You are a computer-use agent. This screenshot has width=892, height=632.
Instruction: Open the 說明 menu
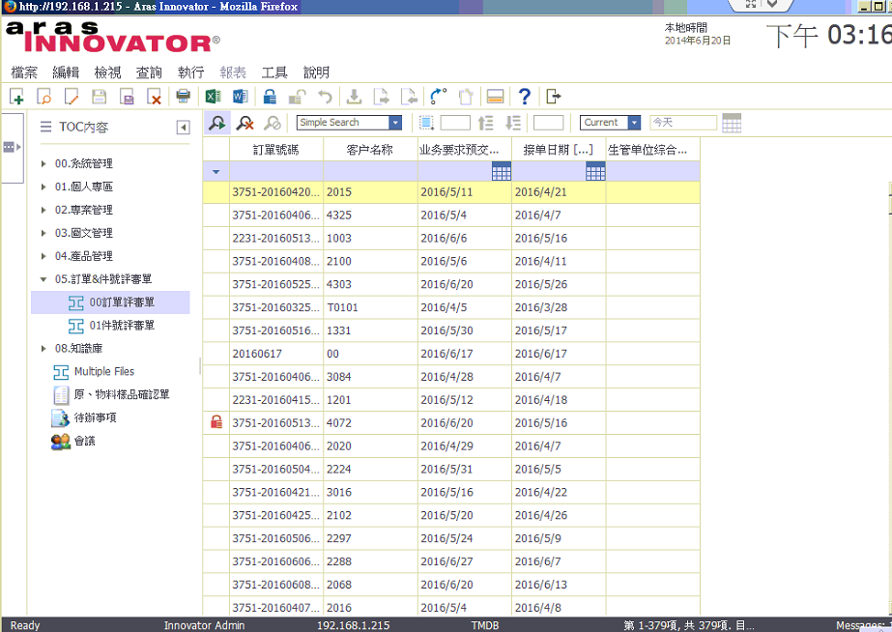(316, 72)
